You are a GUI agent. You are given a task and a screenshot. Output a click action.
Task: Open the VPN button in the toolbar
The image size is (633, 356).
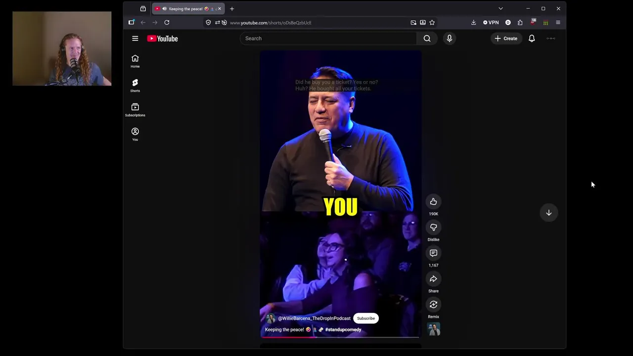pyautogui.click(x=491, y=22)
